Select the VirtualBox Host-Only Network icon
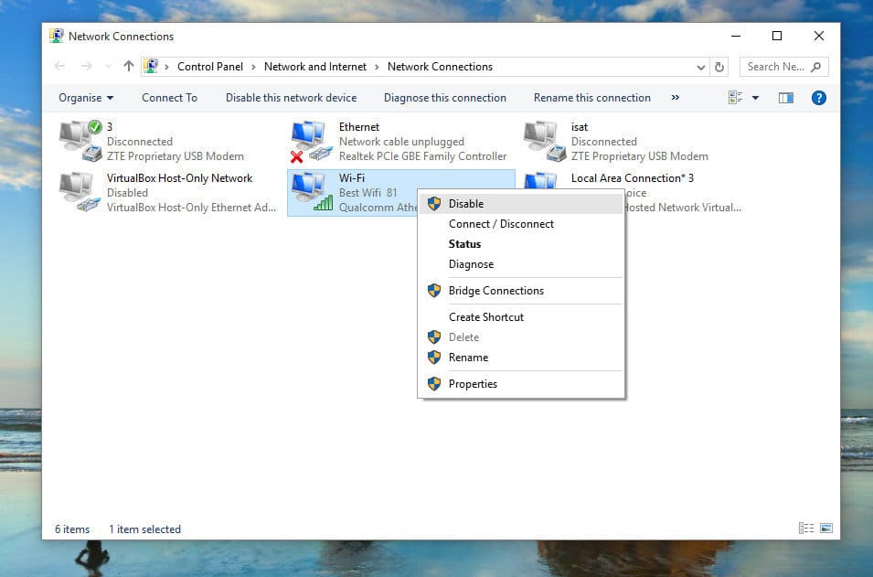873x577 pixels. pyautogui.click(x=80, y=192)
